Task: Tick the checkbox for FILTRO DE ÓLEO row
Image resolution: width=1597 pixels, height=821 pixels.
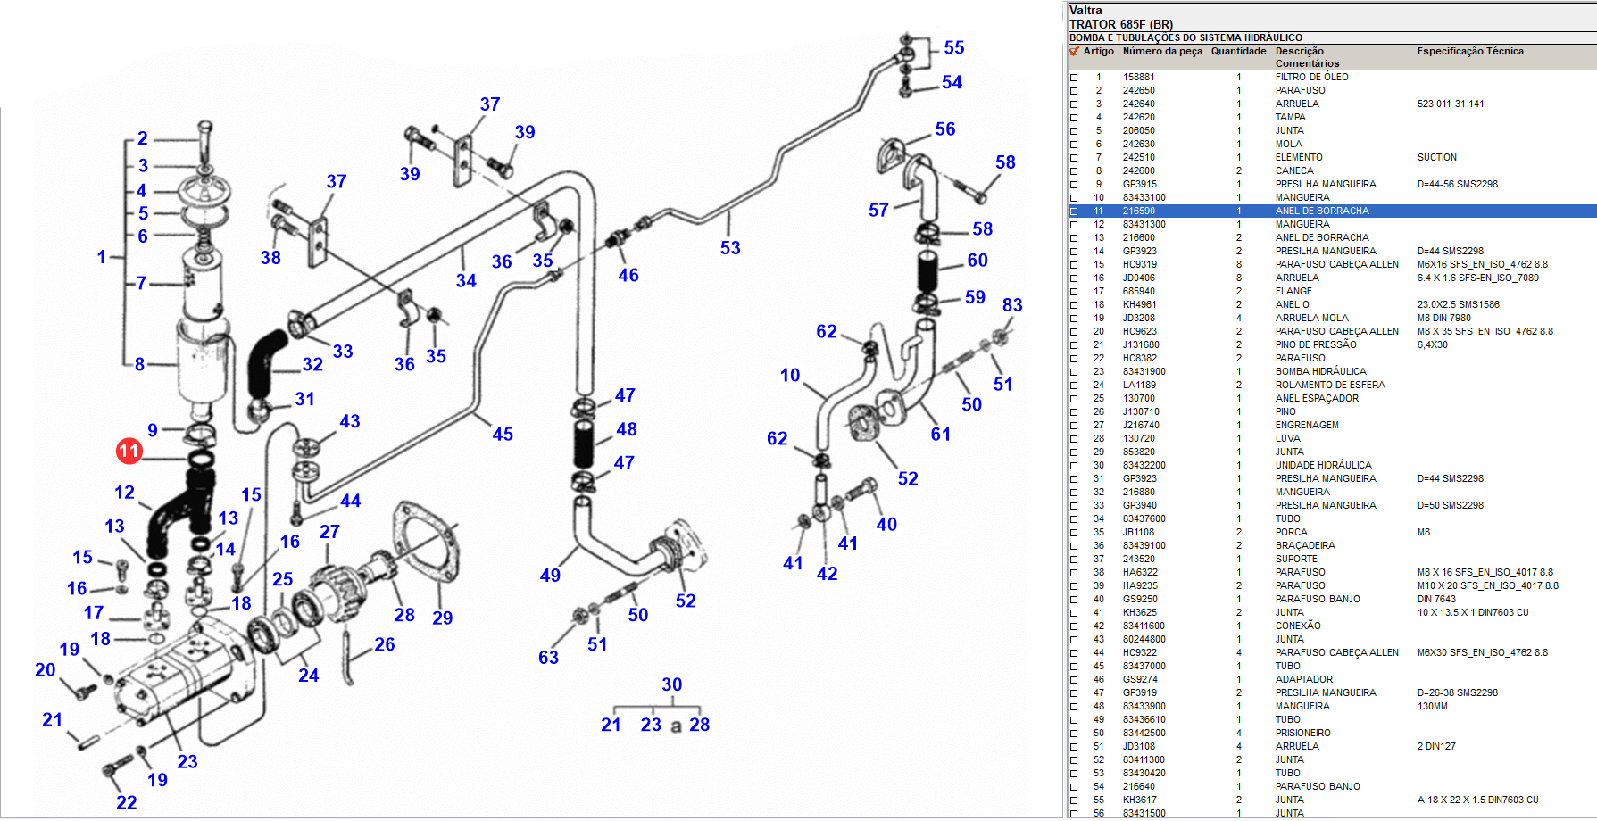Action: [x=1074, y=78]
